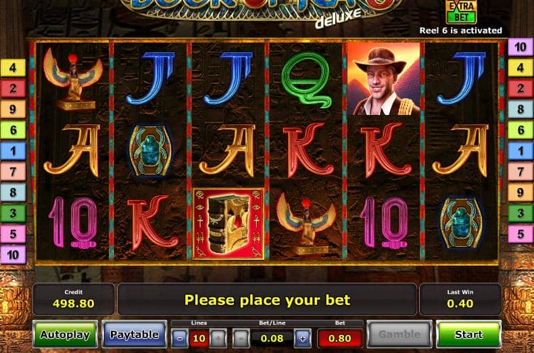Click the scarab symbol on reel six
This screenshot has height=353, width=534.
pyautogui.click(x=461, y=223)
